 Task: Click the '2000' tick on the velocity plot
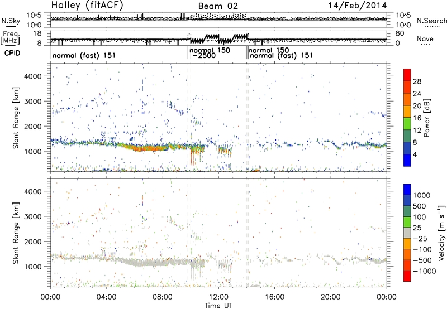click(x=33, y=242)
